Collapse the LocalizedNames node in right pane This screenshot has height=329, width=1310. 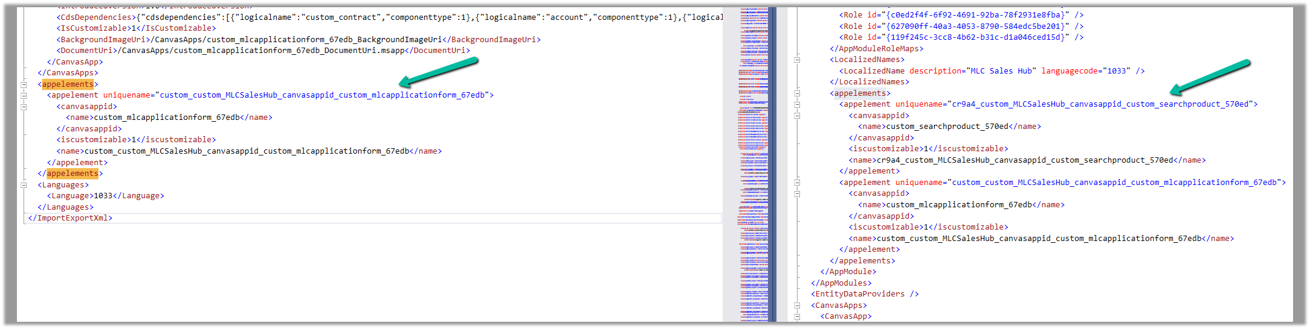[x=797, y=60]
